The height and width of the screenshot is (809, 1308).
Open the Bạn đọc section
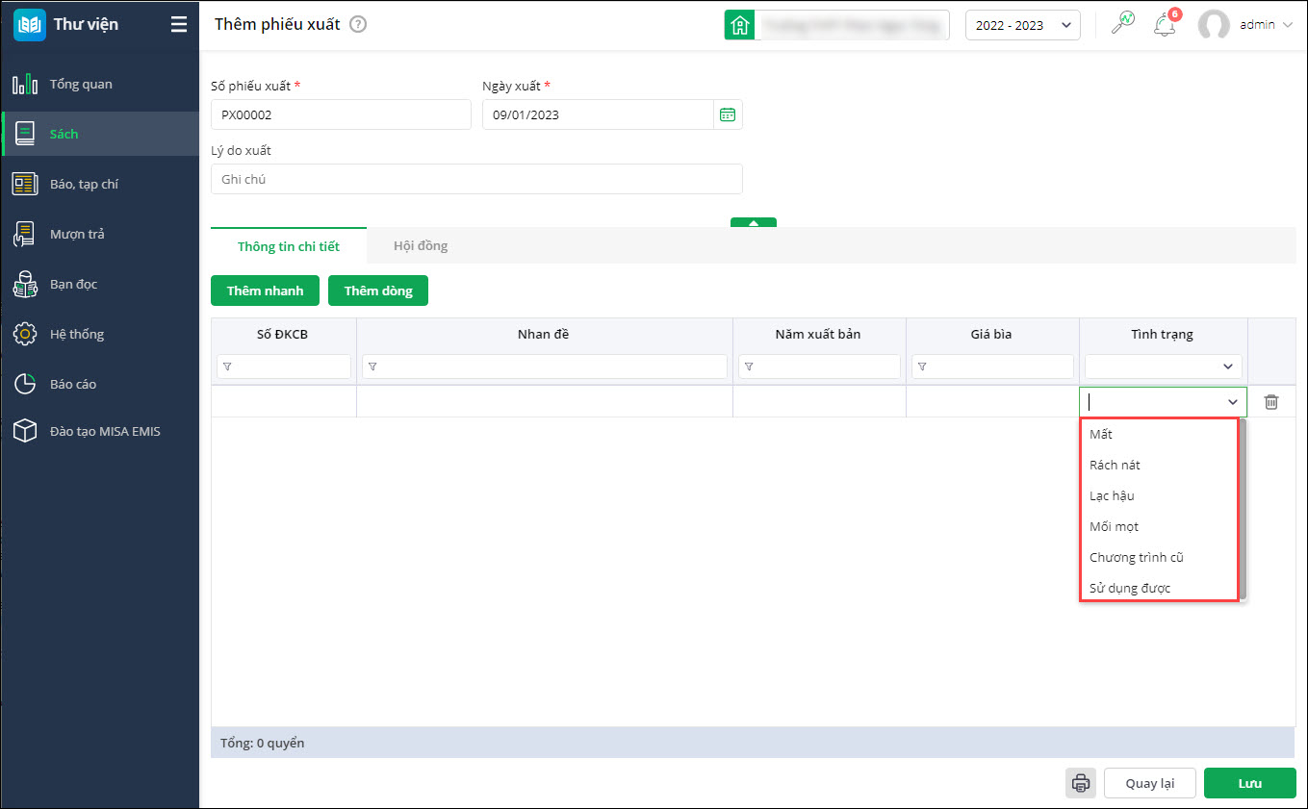[x=100, y=284]
